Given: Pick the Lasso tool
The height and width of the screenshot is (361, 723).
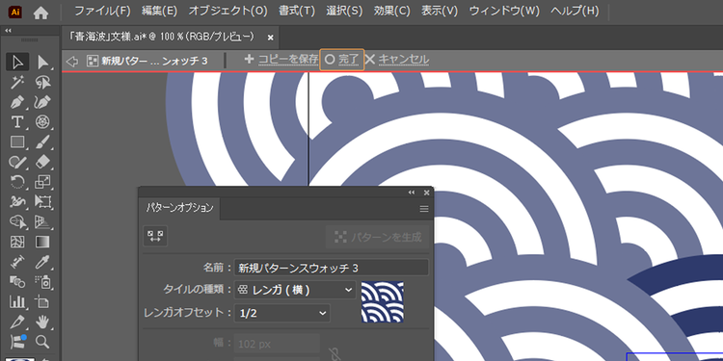Looking at the screenshot, I should click(x=42, y=82).
